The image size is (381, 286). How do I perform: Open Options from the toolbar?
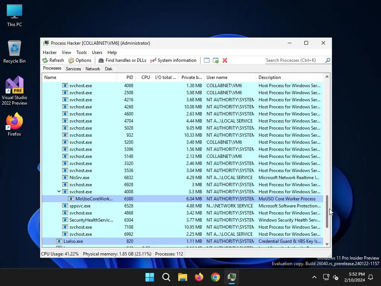coord(80,60)
